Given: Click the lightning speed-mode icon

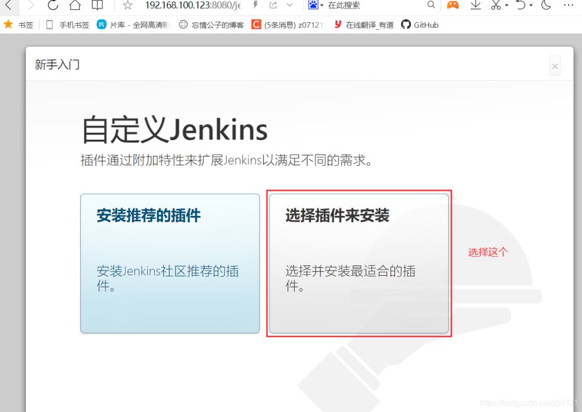Looking at the screenshot, I should coord(255,5).
